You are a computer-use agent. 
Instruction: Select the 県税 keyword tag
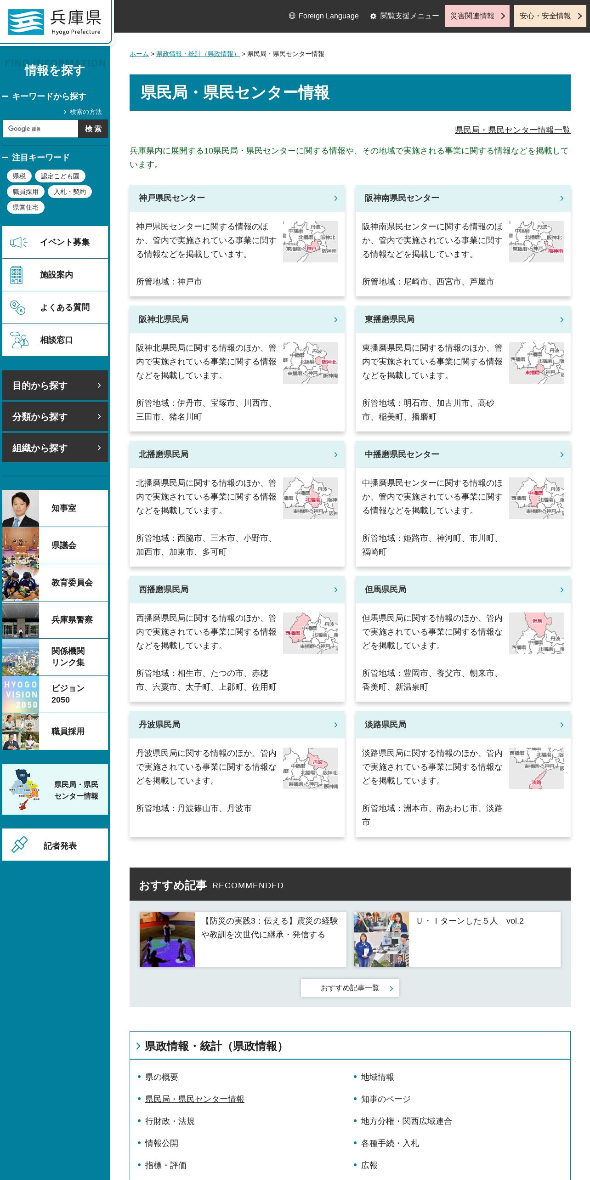pyautogui.click(x=19, y=176)
